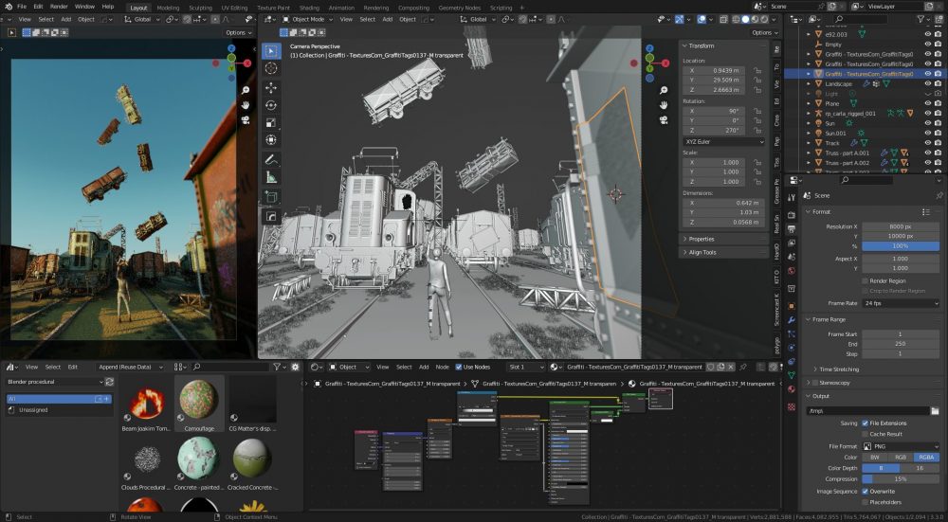Switch to the Geometry Nodes workspace tab
The width and height of the screenshot is (948, 522).
coord(460,8)
